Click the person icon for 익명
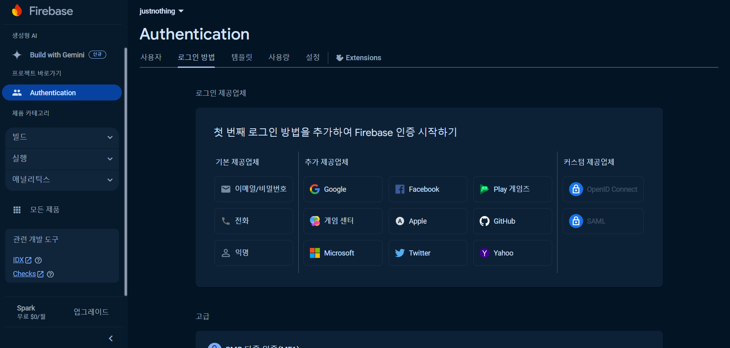The width and height of the screenshot is (730, 348). 226,253
